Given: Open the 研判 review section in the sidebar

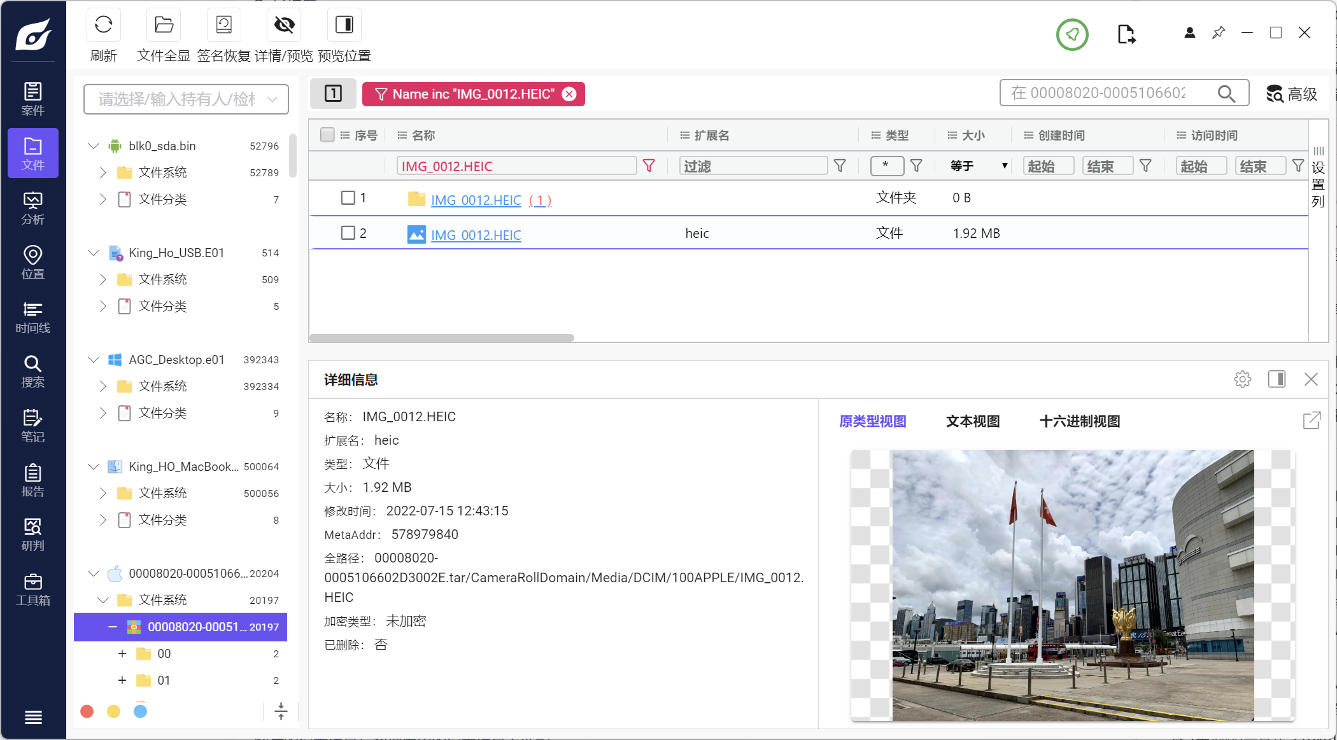Looking at the screenshot, I should pyautogui.click(x=33, y=534).
